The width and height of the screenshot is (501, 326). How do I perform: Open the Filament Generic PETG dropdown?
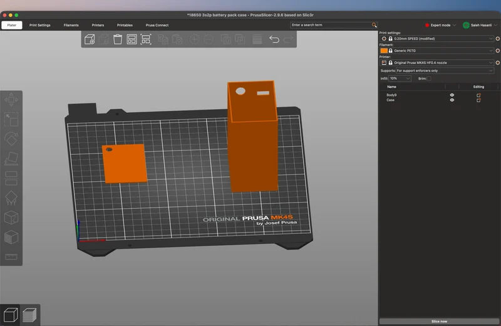coord(437,51)
